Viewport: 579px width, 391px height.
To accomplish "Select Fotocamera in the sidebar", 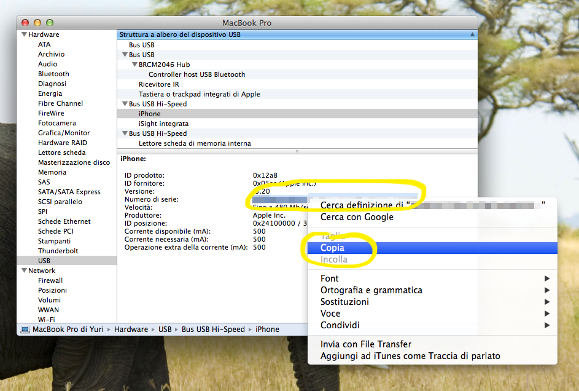I will tap(57, 123).
